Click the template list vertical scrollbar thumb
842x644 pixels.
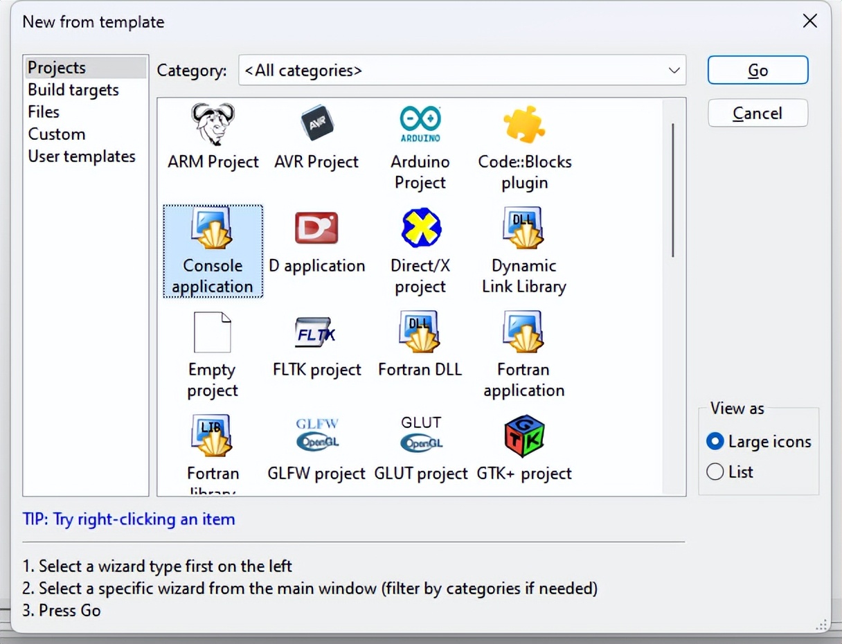tap(673, 190)
